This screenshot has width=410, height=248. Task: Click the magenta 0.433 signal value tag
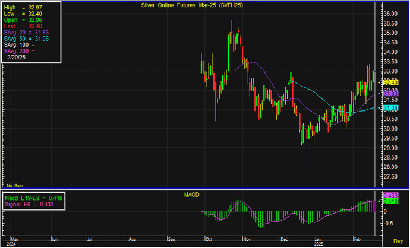coord(390,195)
